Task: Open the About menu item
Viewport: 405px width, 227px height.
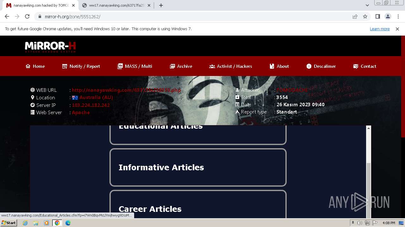Action: click(279, 66)
